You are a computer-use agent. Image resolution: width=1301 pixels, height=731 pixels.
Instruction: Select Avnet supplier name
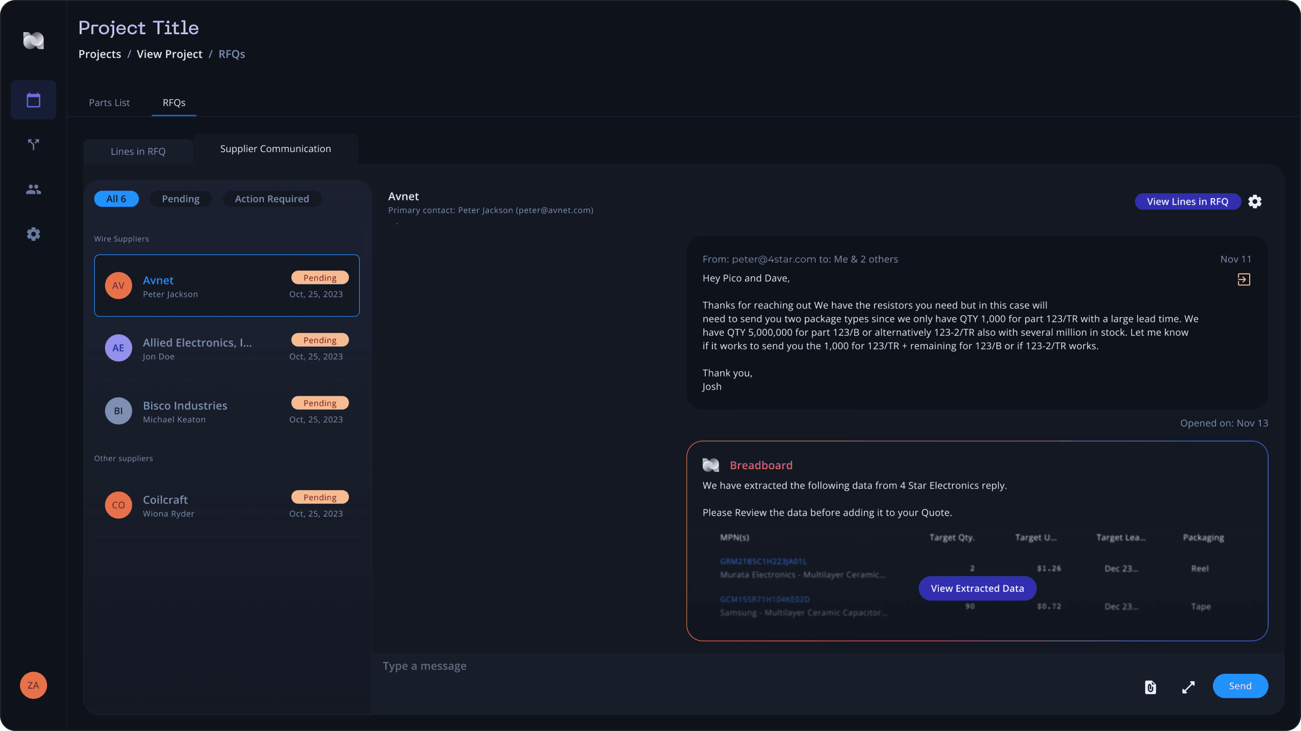click(158, 280)
